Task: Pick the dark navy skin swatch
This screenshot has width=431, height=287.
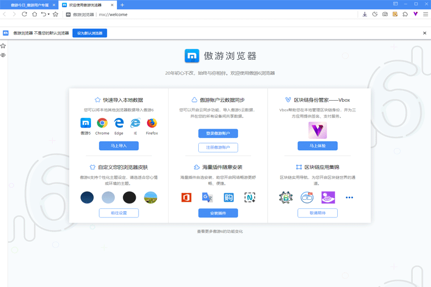Action: point(87,198)
